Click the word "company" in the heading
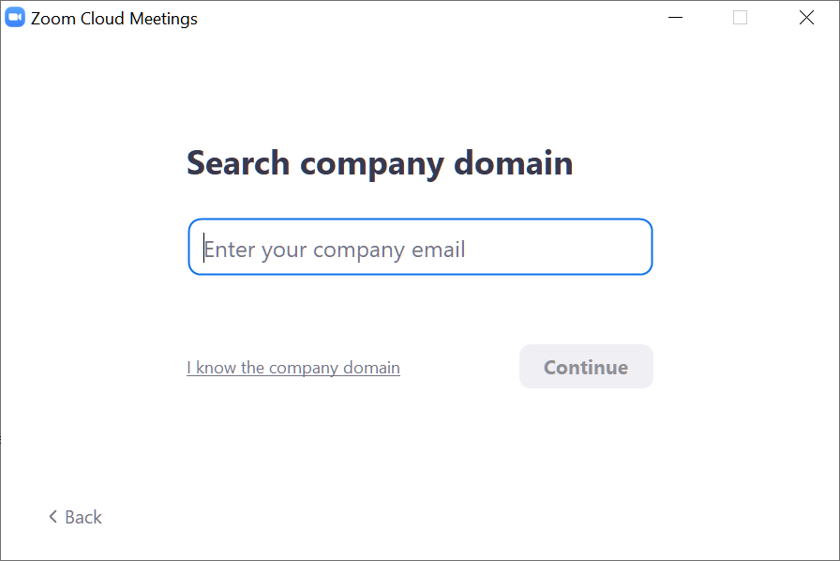The height and width of the screenshot is (561, 840). pos(372,165)
